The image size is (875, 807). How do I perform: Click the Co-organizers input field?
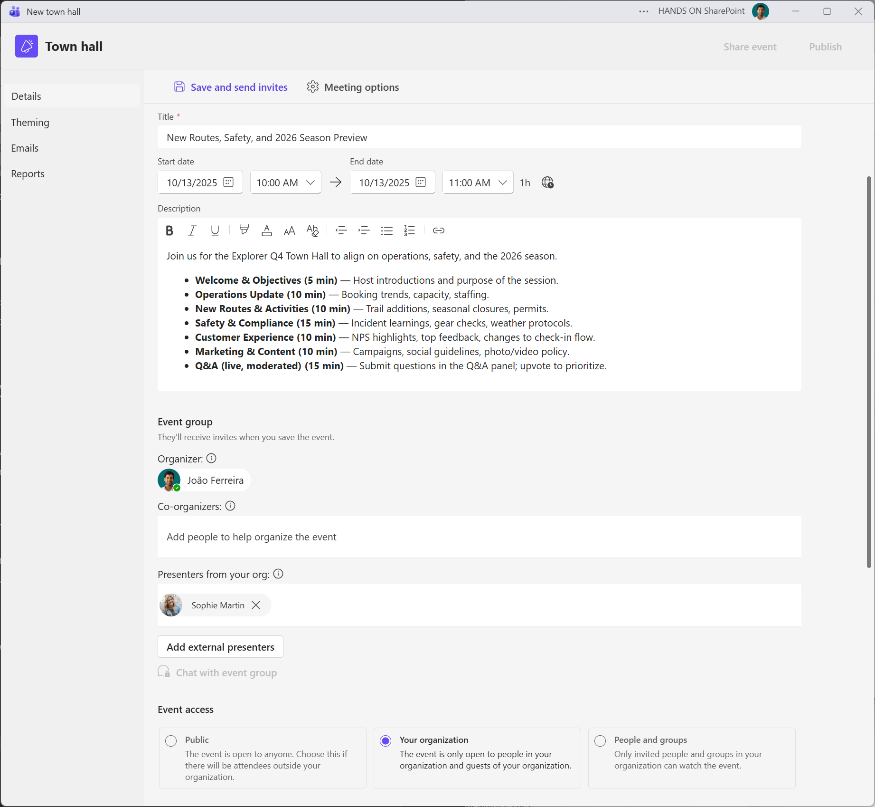[479, 537]
